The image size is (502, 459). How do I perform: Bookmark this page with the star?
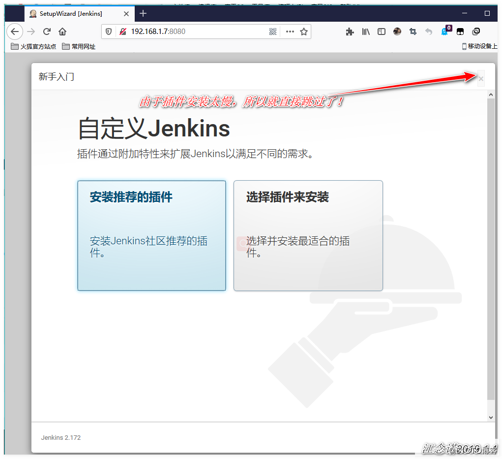304,32
